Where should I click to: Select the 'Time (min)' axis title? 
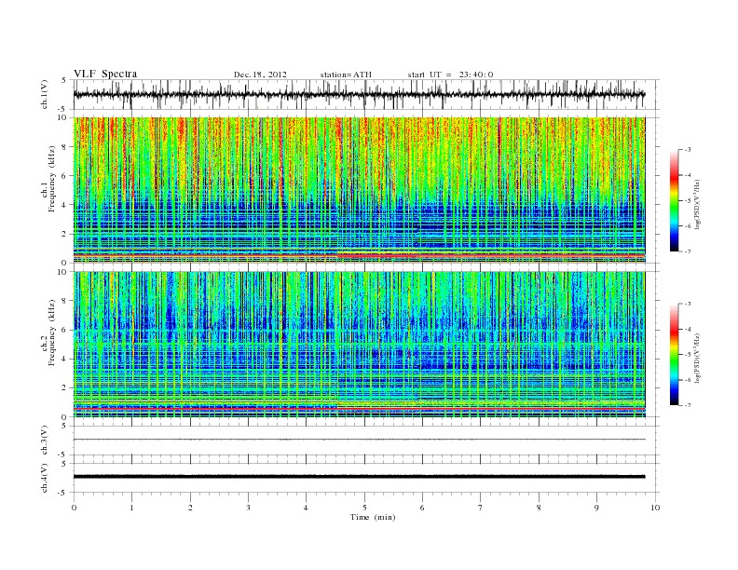(x=373, y=517)
